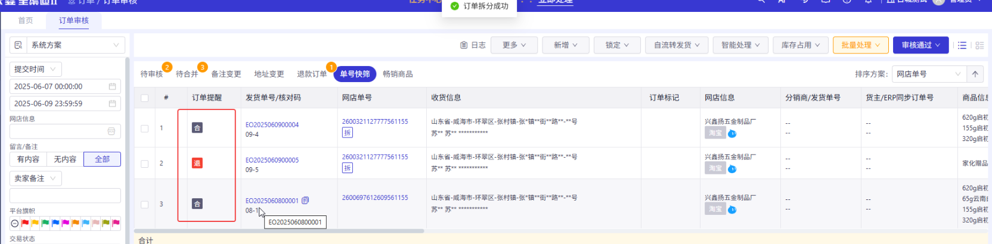Open the 待审核 filter tab
The image size is (992, 244).
click(151, 74)
